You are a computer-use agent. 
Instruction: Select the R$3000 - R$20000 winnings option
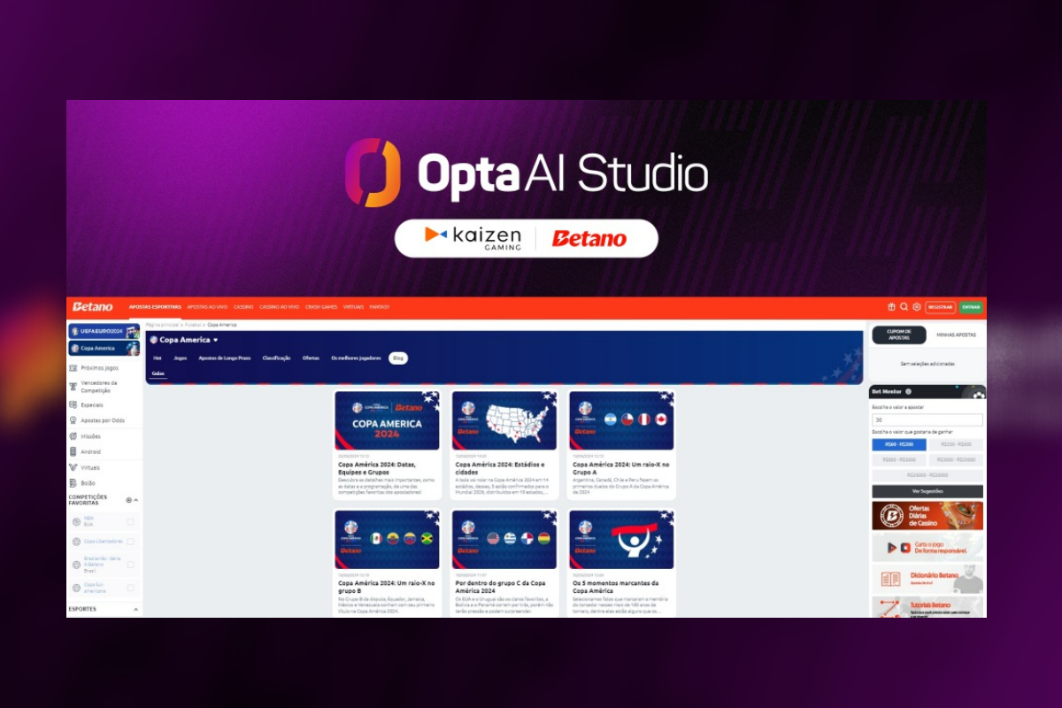(x=956, y=460)
